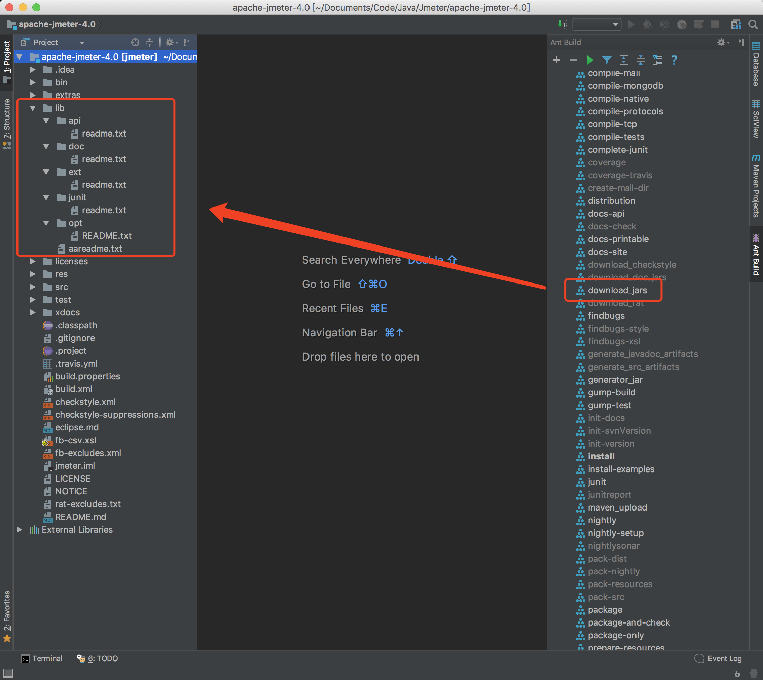Toggle the Ant targets filter icon
The width and height of the screenshot is (763, 680).
[607, 60]
